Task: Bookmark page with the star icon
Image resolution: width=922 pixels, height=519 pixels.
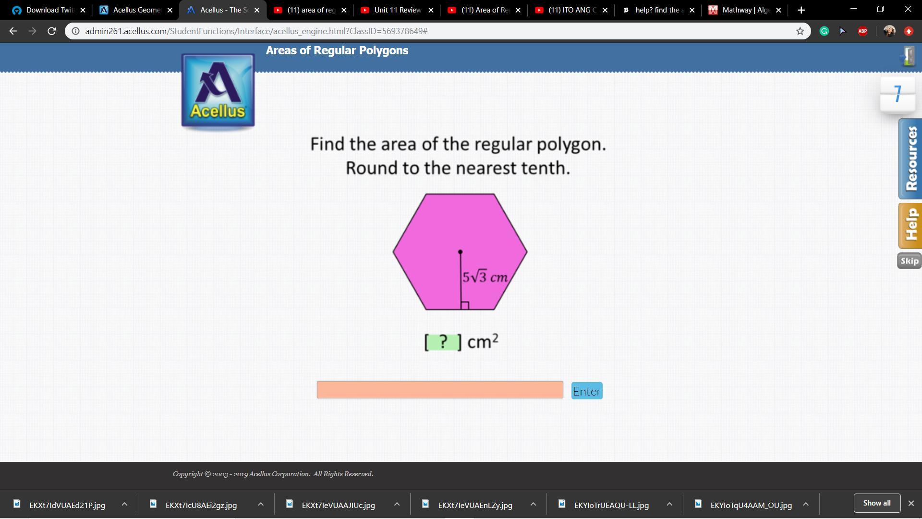Action: [x=800, y=31]
